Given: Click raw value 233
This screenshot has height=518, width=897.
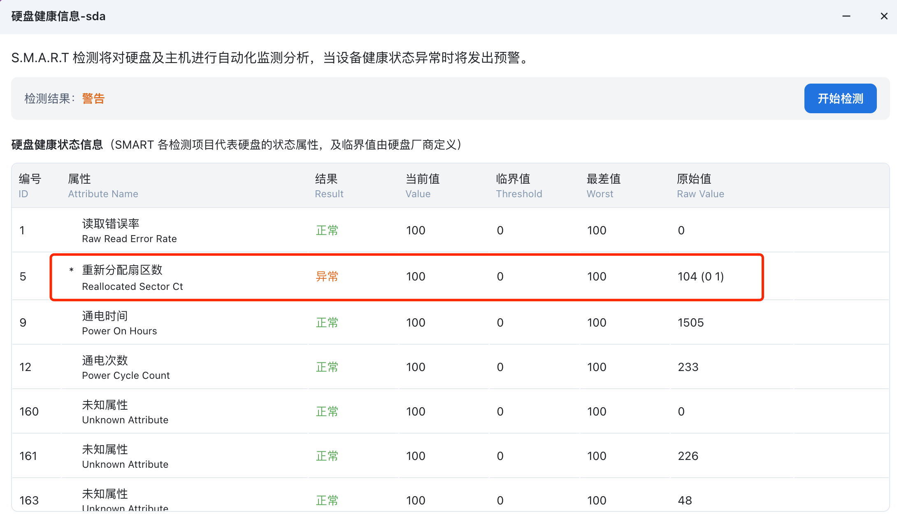Looking at the screenshot, I should point(688,367).
